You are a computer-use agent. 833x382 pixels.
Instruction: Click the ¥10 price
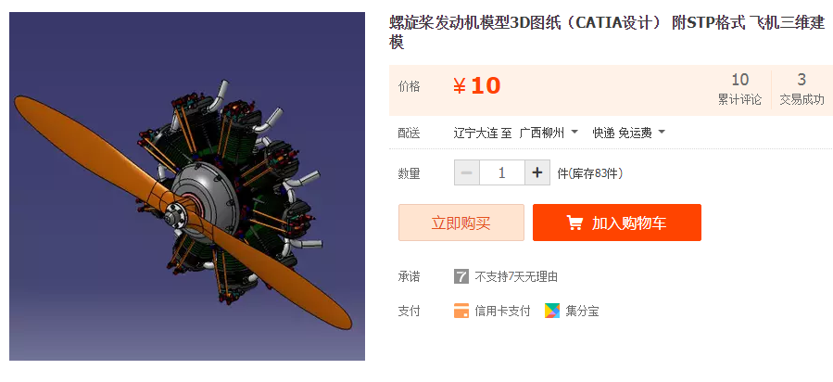[476, 86]
